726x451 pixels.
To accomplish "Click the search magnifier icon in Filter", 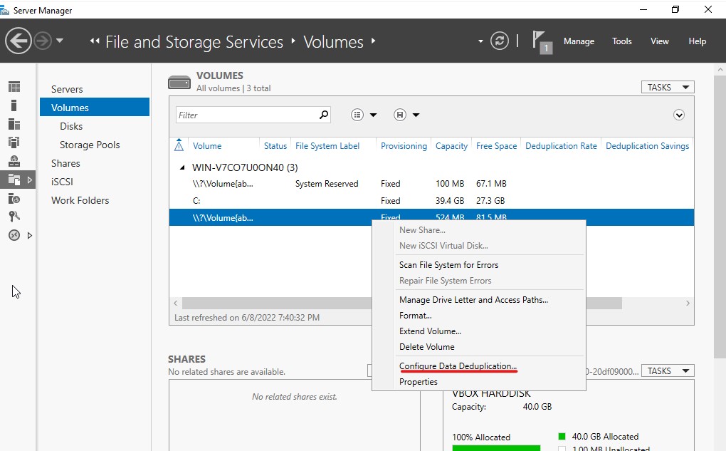I will pos(324,115).
